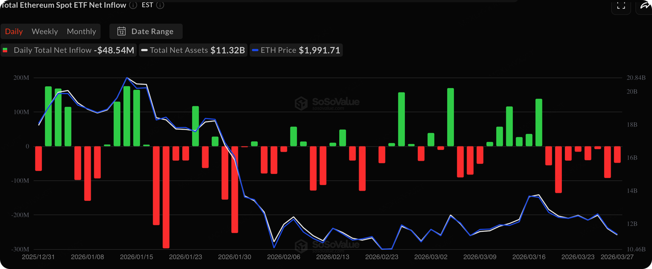Viewport: 652px width, 269px height.
Task: Click the info icon beside the chart title
Action: point(133,5)
